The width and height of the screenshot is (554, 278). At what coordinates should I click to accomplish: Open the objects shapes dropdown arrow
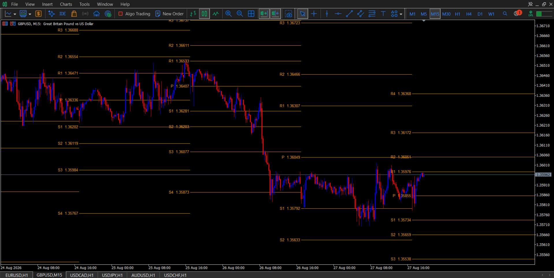[x=401, y=14]
